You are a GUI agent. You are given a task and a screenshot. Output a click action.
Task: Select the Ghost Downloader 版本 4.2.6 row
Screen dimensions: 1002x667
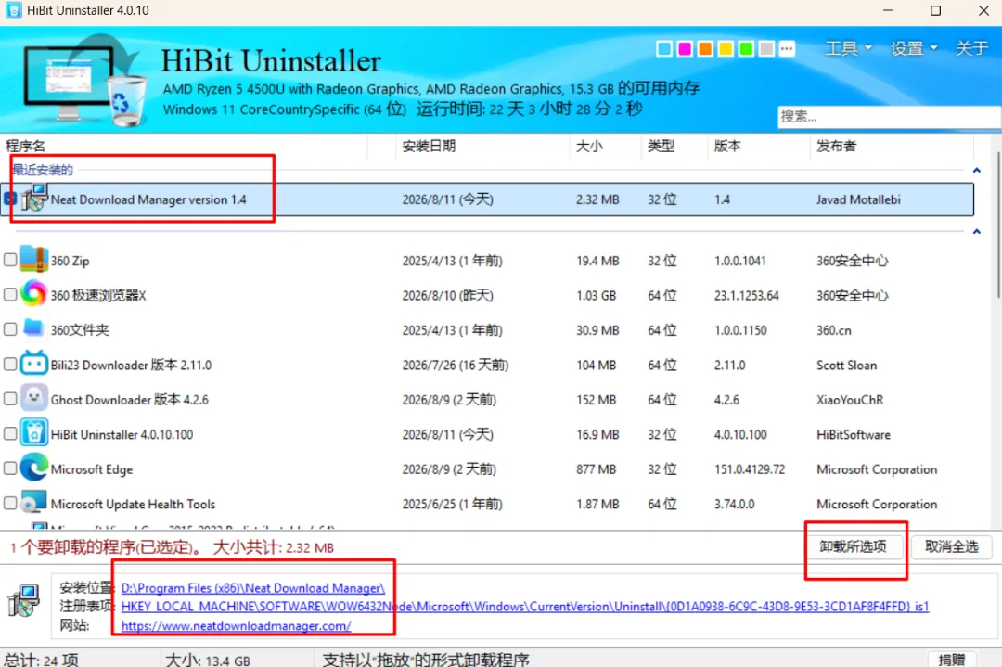tap(488, 399)
